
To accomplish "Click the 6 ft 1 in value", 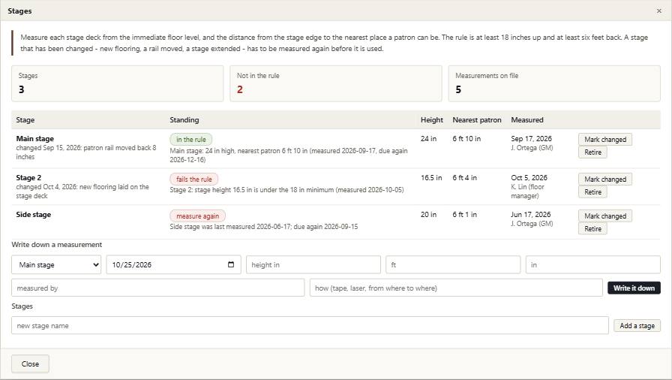I will click(464, 215).
